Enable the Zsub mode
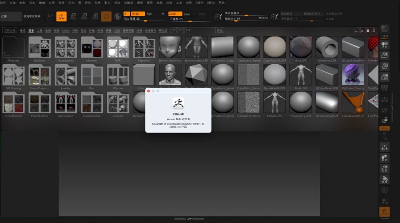This screenshot has width=400, height=223. click(x=187, y=14)
